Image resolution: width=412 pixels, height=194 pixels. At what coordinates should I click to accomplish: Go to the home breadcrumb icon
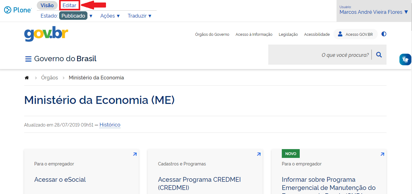27,78
